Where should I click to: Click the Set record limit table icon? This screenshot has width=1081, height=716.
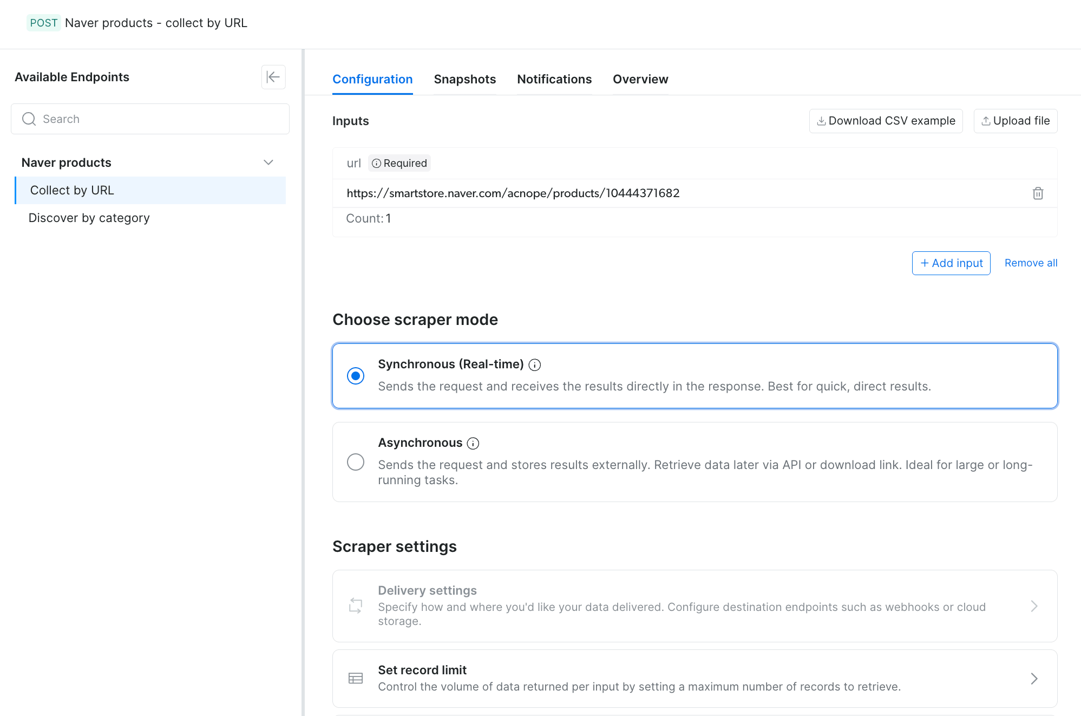tap(356, 678)
